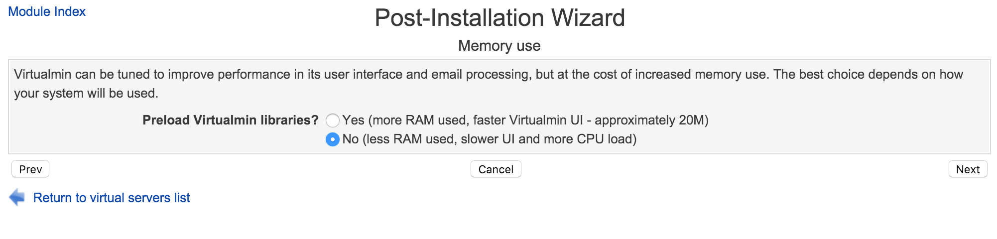
Task: Select the No preload radio button
Action: [x=332, y=139]
